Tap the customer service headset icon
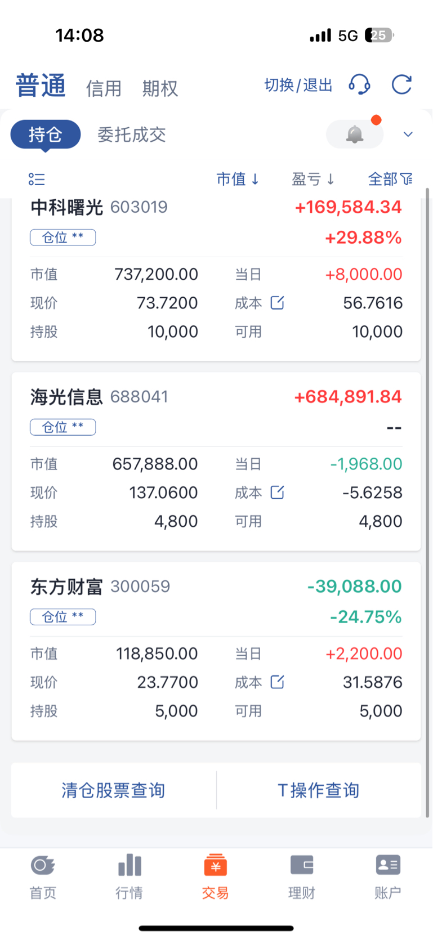This screenshot has width=433, height=940. pos(359,85)
